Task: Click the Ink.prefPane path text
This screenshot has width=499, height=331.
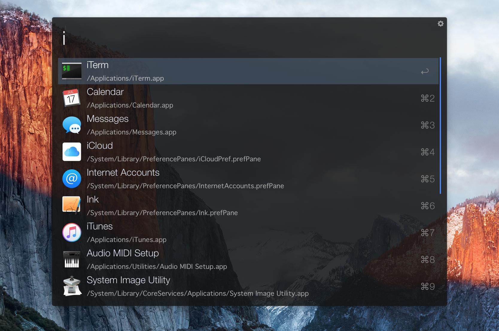Action: [x=162, y=213]
